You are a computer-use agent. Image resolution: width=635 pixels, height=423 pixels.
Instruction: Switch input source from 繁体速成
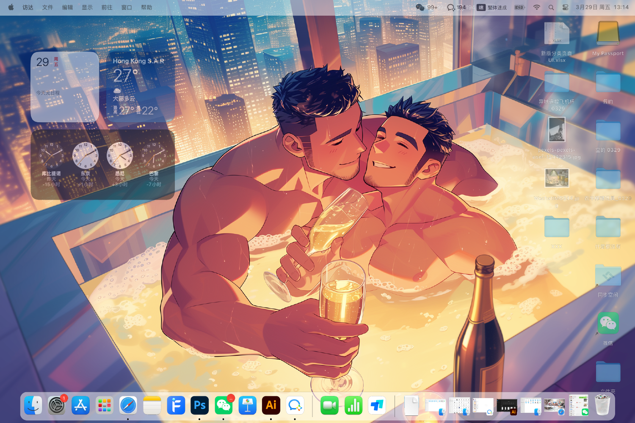pos(491,8)
